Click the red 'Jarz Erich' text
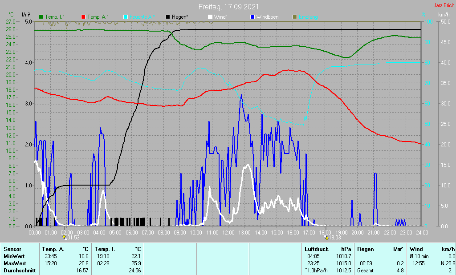 [444, 5]
